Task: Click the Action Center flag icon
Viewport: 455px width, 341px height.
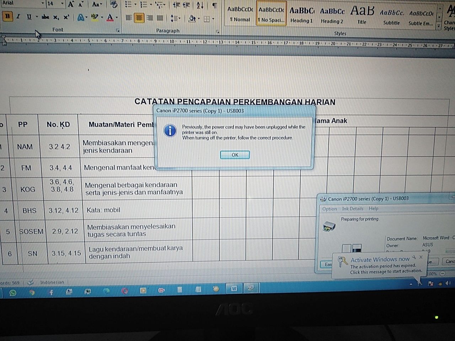Action: click(x=431, y=283)
